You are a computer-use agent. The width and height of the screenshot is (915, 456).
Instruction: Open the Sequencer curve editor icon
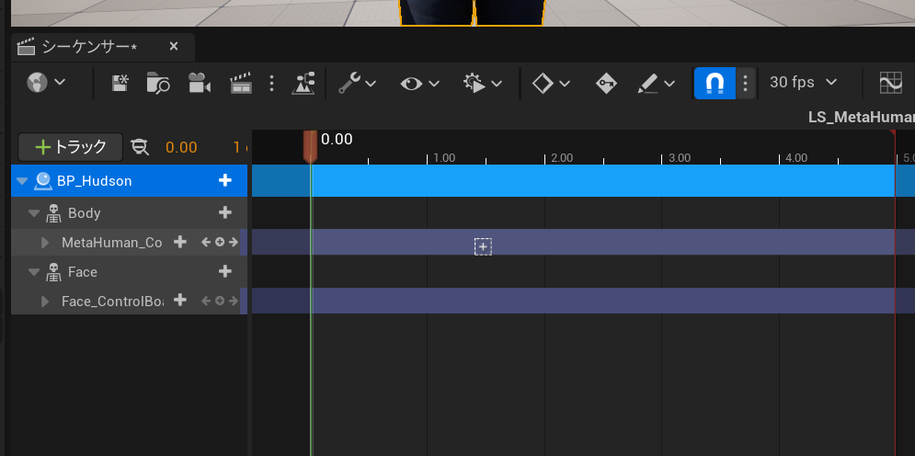tap(890, 83)
